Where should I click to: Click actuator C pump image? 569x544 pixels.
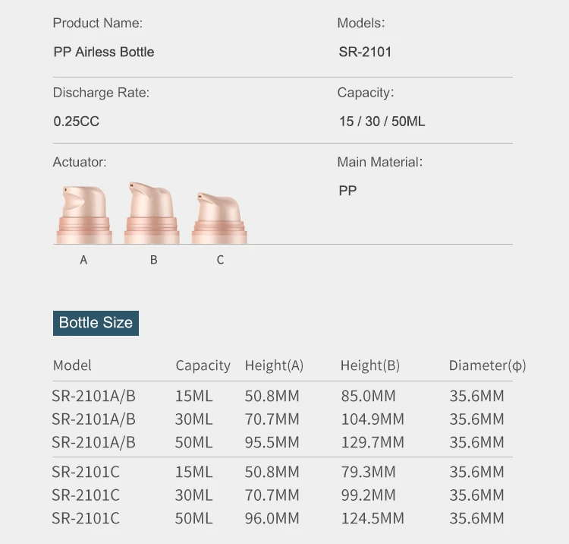pos(219,218)
